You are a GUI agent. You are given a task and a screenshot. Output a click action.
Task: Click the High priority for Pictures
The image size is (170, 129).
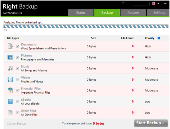(148, 57)
